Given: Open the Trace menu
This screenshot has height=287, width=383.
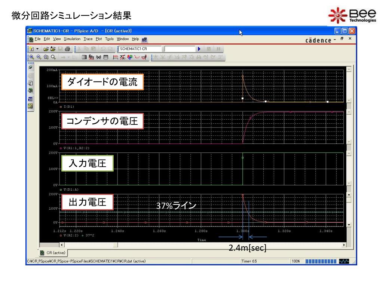Looking at the screenshot, I should 88,39.
